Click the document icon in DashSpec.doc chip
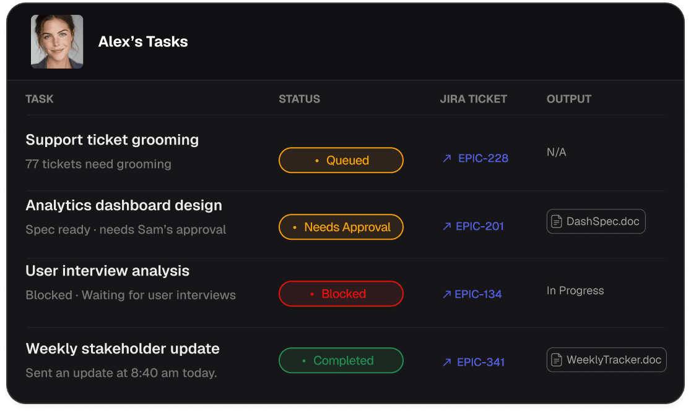The height and width of the screenshot is (414, 691). (557, 222)
